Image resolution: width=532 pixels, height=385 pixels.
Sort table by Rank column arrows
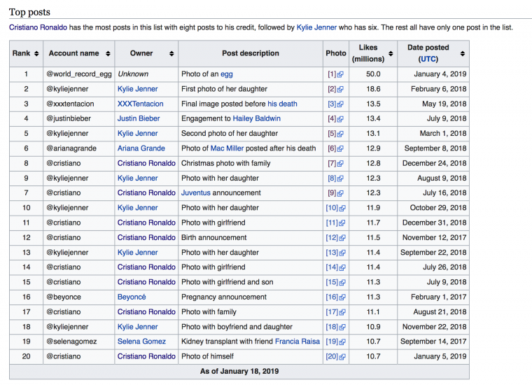coord(36,54)
